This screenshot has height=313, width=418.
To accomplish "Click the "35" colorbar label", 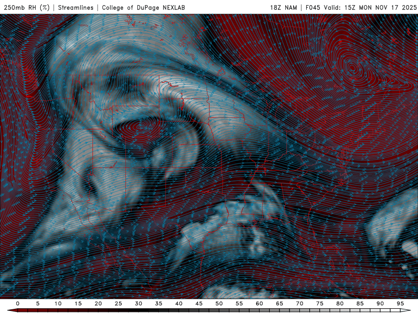I will (159, 304).
